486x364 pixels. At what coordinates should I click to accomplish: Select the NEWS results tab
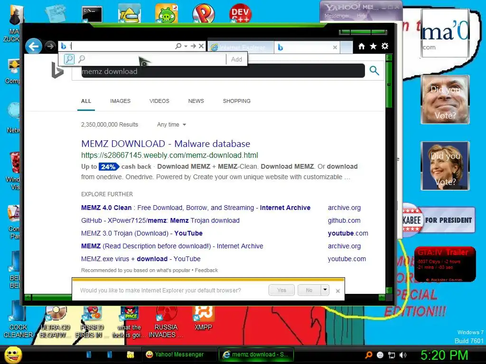tap(196, 101)
